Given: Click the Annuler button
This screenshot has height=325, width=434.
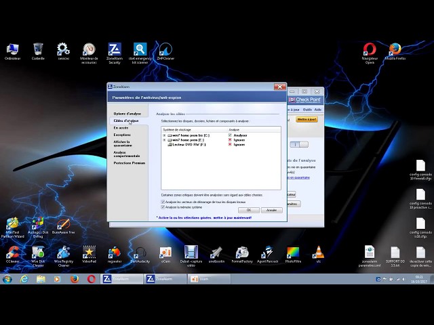Looking at the screenshot, I should (x=271, y=211).
